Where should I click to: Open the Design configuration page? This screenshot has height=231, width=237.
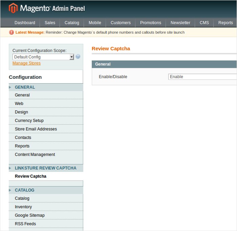pos(46,112)
